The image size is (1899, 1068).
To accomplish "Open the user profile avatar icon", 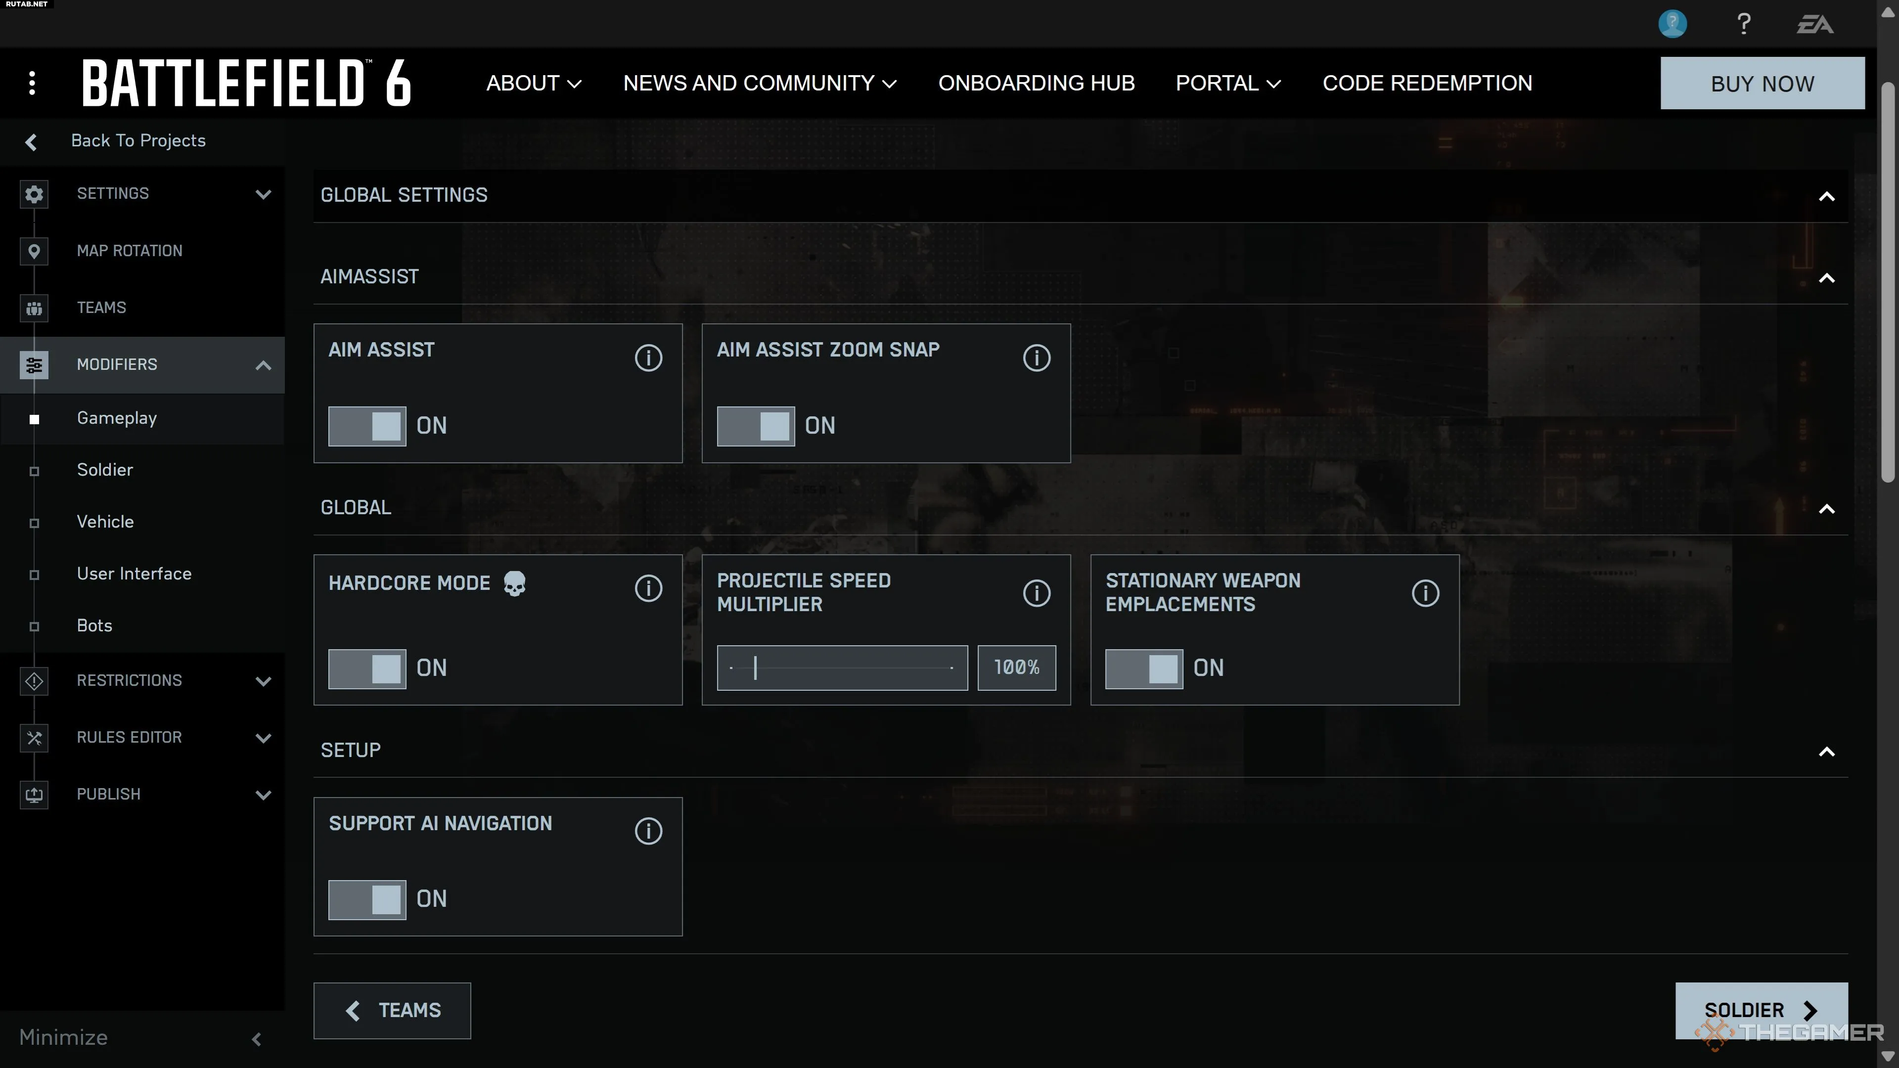I will (x=1672, y=24).
